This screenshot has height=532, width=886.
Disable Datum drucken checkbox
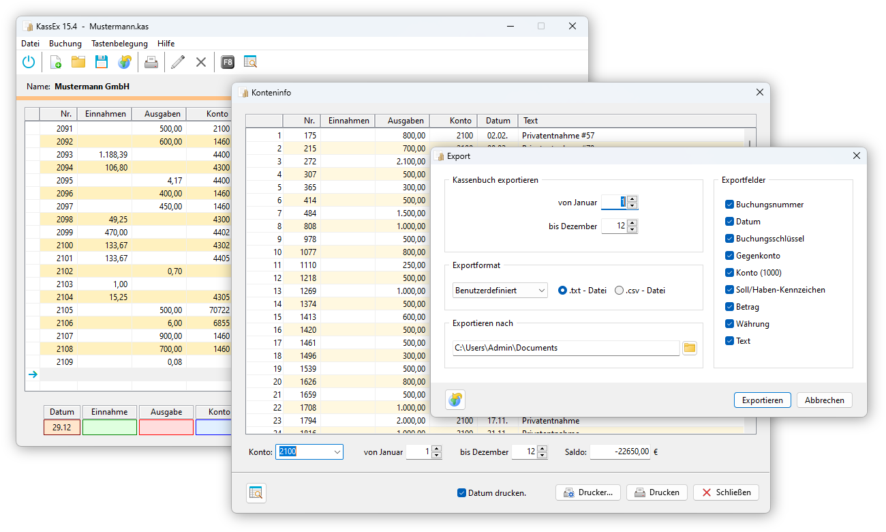[x=461, y=492]
